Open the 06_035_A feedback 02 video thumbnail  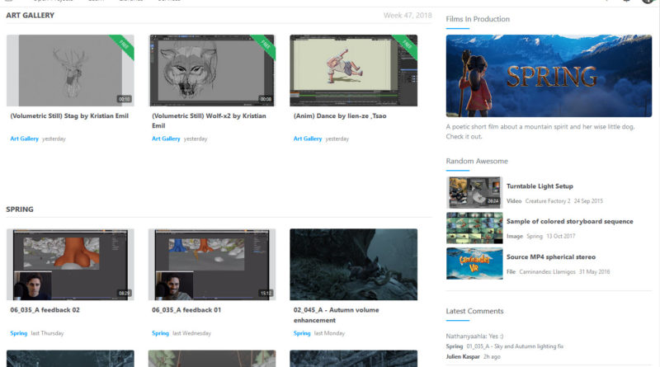point(70,264)
